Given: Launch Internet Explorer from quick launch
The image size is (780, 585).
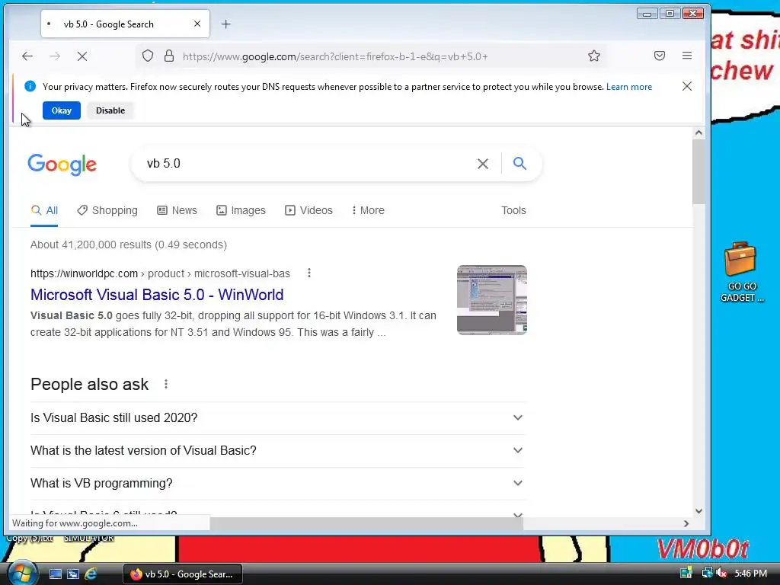Looking at the screenshot, I should (x=91, y=574).
